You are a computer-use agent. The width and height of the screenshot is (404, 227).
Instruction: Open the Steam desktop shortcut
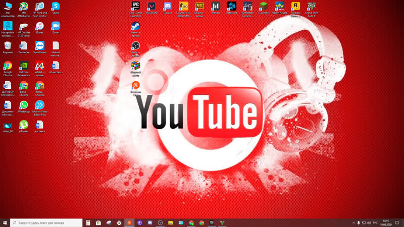click(x=136, y=29)
